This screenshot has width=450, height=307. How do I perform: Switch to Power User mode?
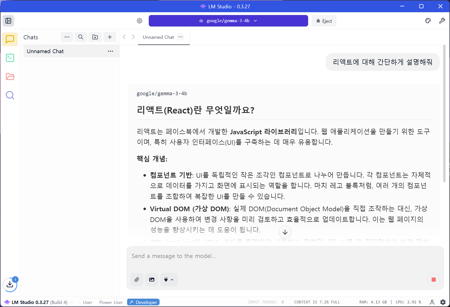coord(111,302)
